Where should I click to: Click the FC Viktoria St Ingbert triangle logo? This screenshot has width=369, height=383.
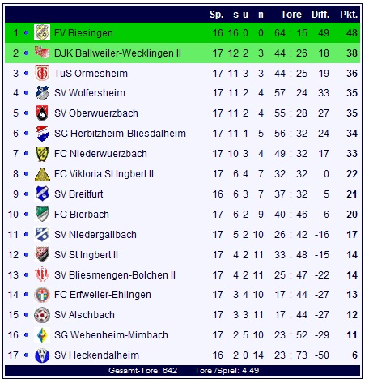pos(42,174)
